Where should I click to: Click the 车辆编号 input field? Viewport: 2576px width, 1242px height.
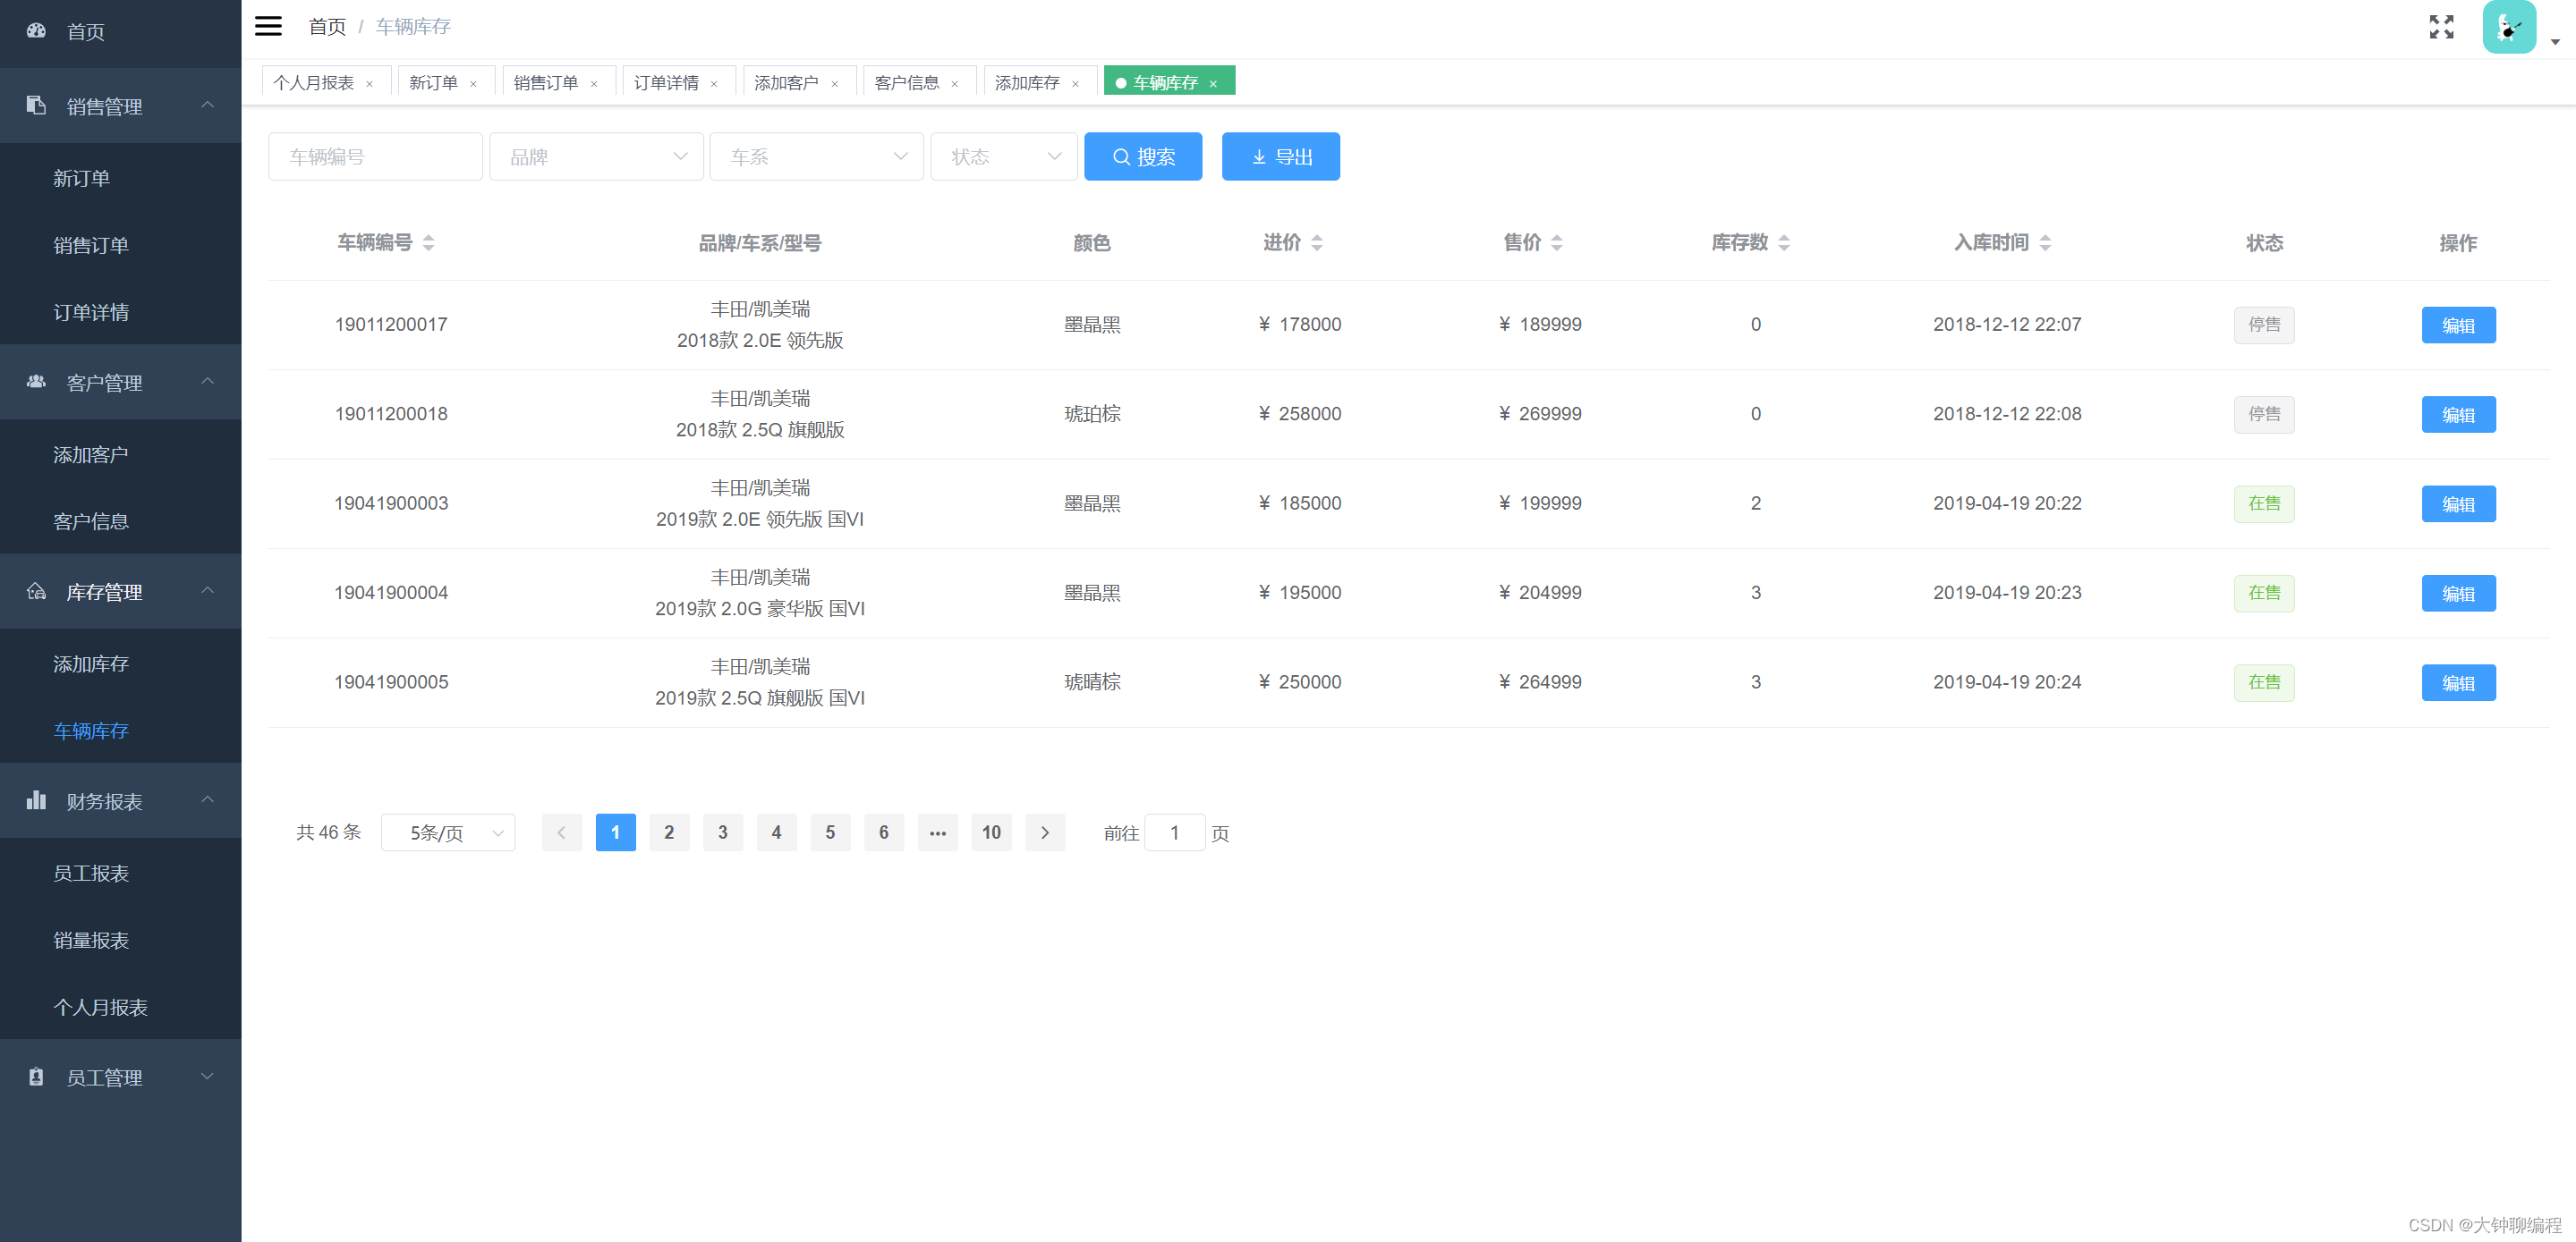click(375, 156)
